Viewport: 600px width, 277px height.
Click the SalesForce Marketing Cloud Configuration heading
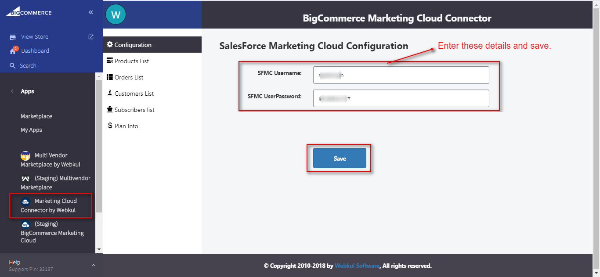[314, 46]
